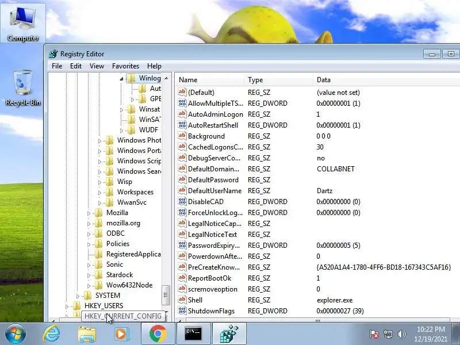This screenshot has width=460, height=345.
Task: Collapse the Winlogon tree node
Action: click(121, 79)
